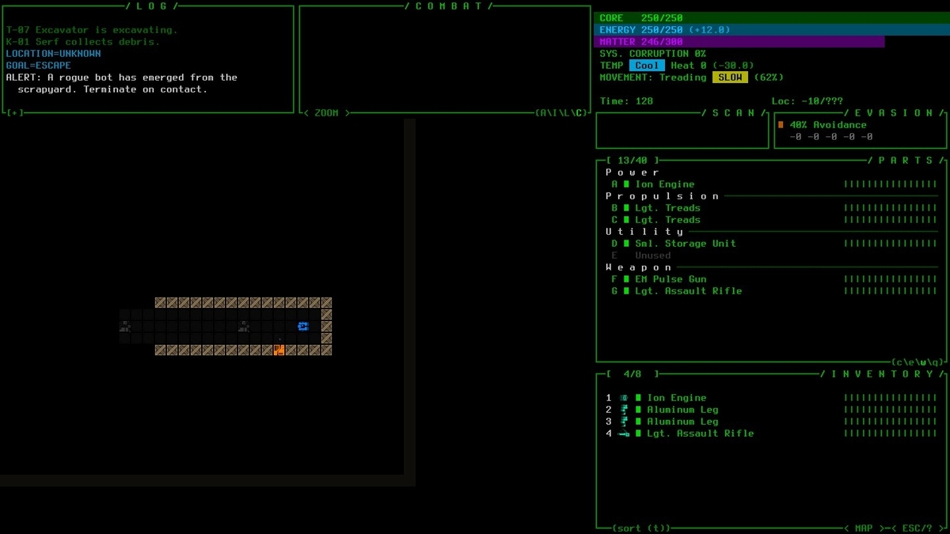Click the 'Weapon' category heading

point(639,267)
